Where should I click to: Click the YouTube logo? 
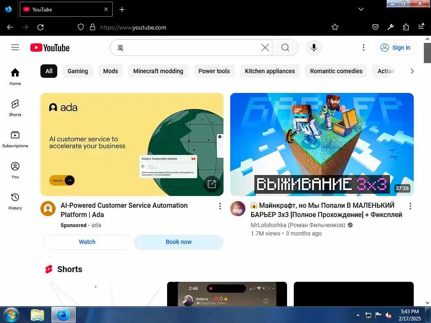tap(50, 48)
